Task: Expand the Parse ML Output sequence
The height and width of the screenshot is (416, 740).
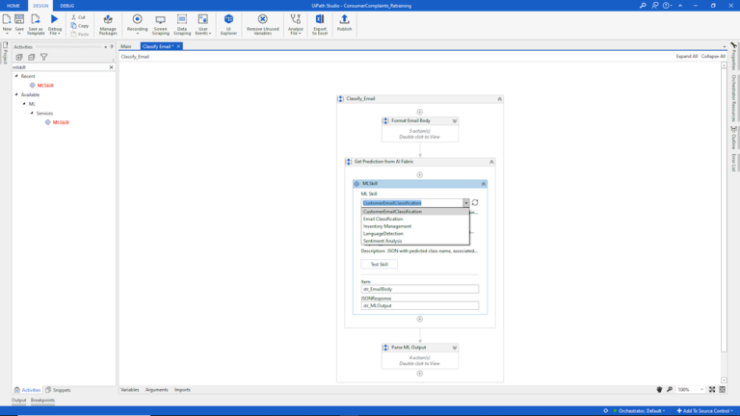Action: (455, 348)
